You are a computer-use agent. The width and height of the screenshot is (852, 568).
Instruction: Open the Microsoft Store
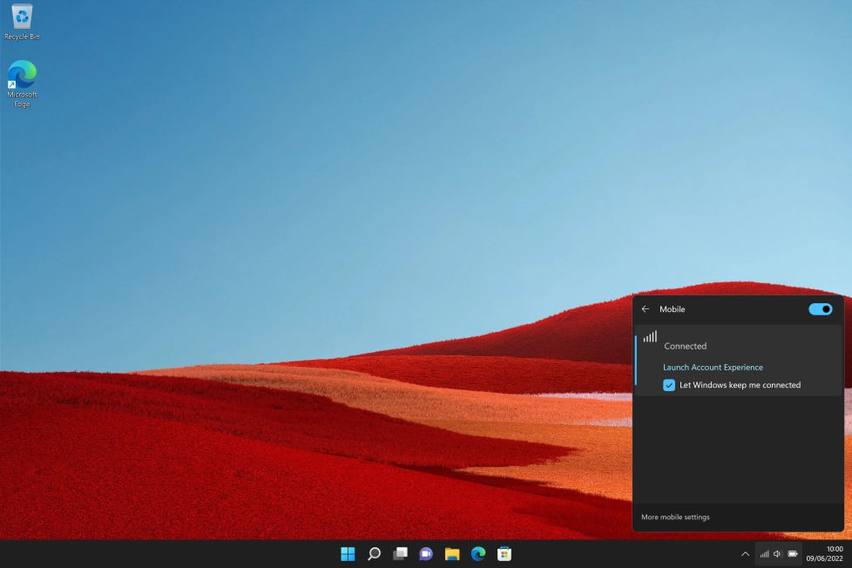(504, 553)
